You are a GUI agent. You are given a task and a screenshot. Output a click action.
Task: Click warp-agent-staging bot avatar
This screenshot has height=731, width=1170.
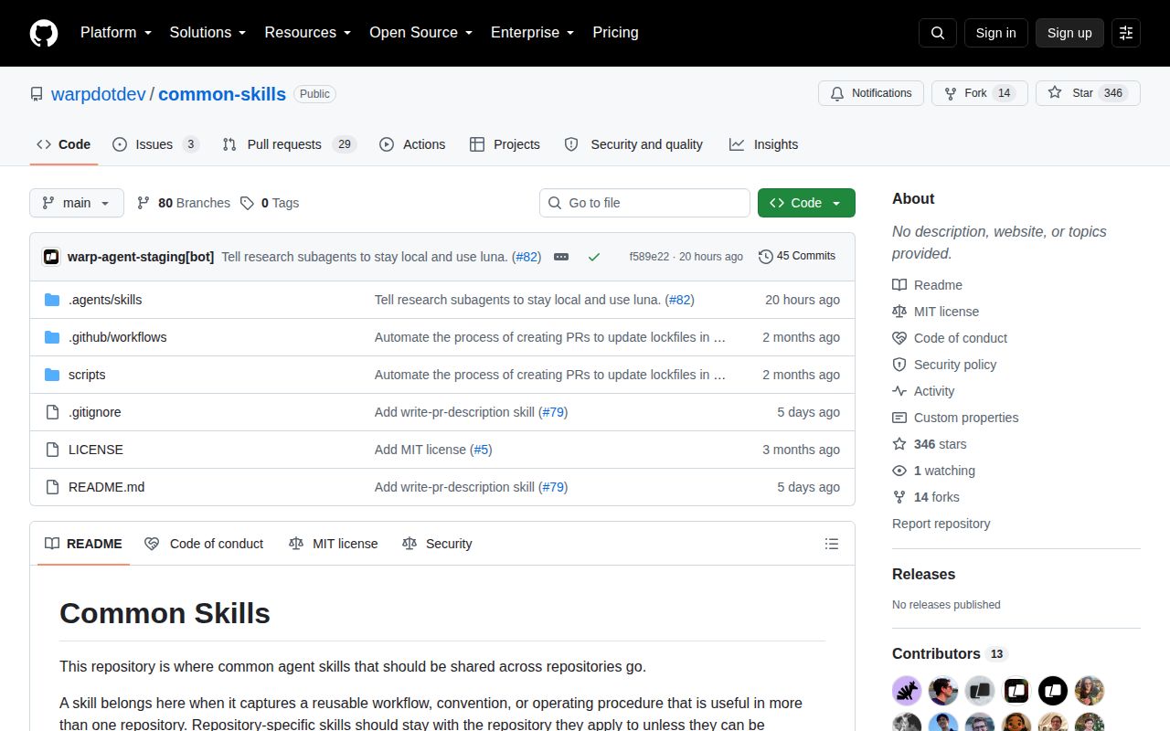51,257
